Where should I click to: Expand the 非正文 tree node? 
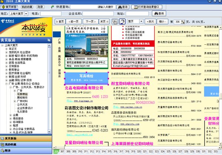[x=6, y=49]
